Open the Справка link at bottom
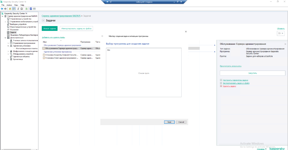 (260, 149)
